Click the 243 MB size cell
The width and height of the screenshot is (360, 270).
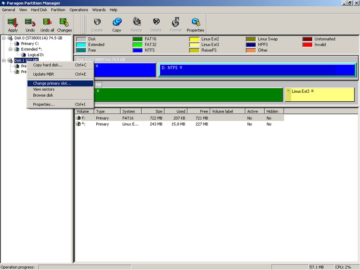(156, 124)
